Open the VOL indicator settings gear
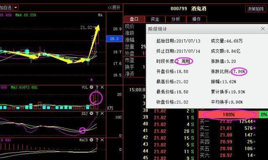 click(91, 87)
